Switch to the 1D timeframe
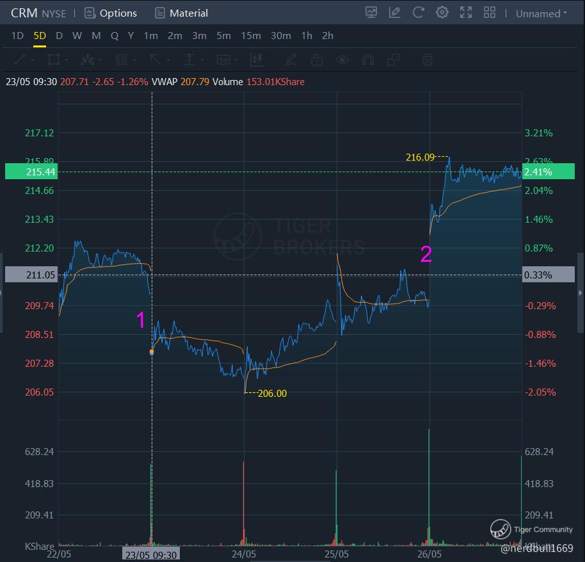The image size is (585, 562). pos(17,36)
